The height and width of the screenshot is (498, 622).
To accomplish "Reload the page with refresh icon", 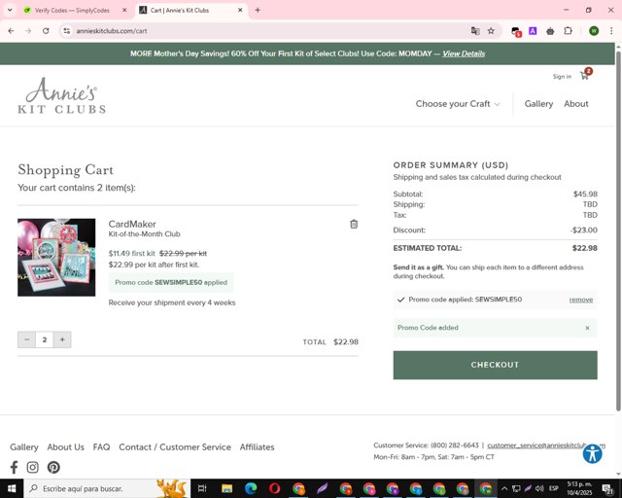I will (46, 30).
